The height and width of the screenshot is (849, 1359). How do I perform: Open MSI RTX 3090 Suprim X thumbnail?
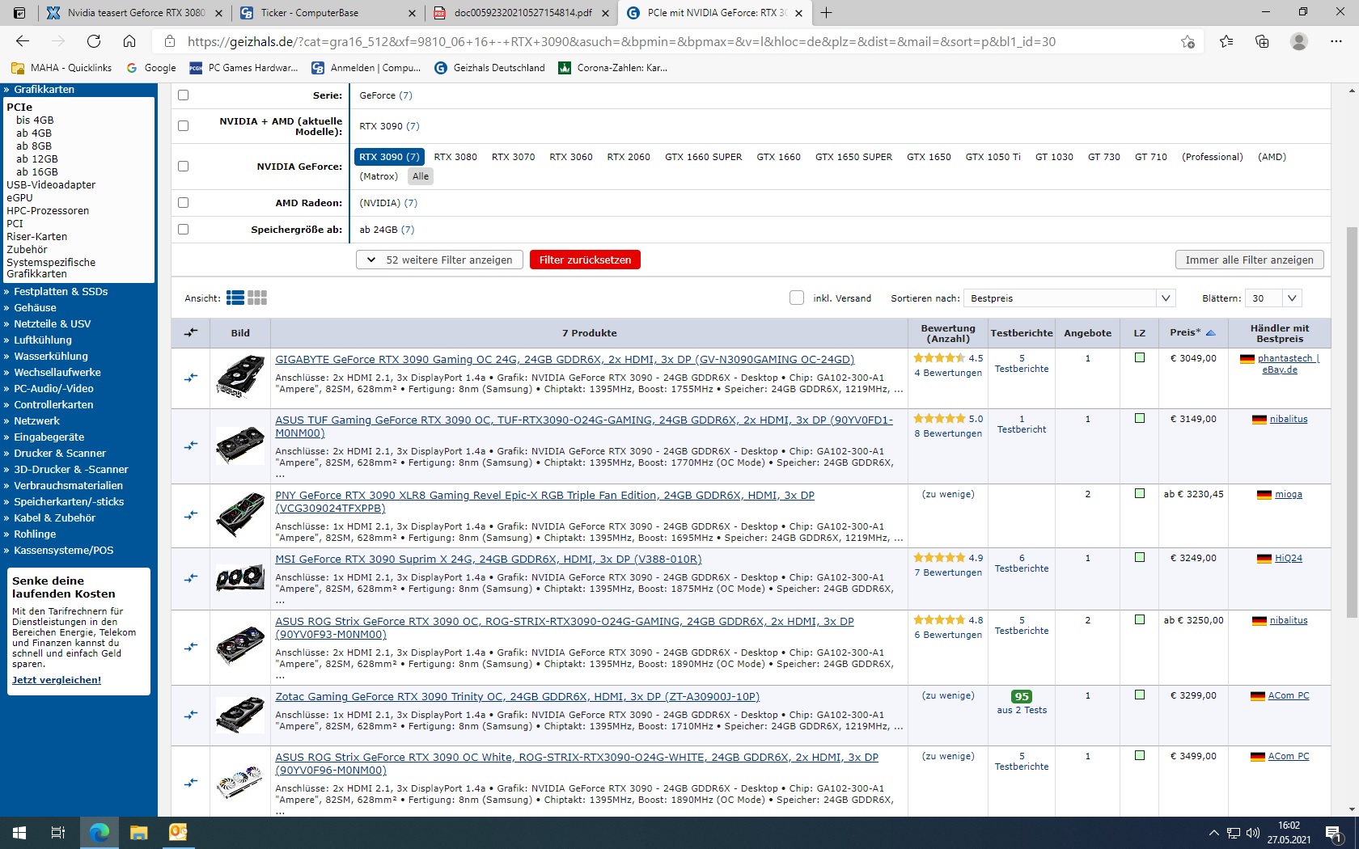pyautogui.click(x=240, y=578)
